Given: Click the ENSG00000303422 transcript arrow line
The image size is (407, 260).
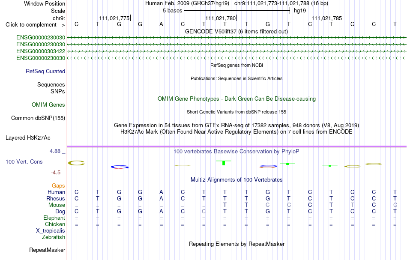Looking at the screenshot, I should click(236, 51).
